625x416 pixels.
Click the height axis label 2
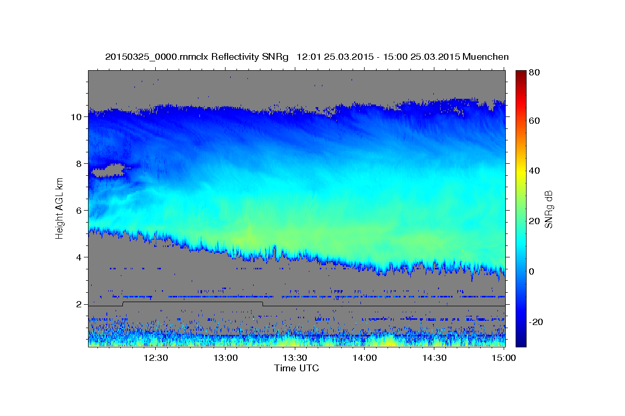(x=80, y=304)
